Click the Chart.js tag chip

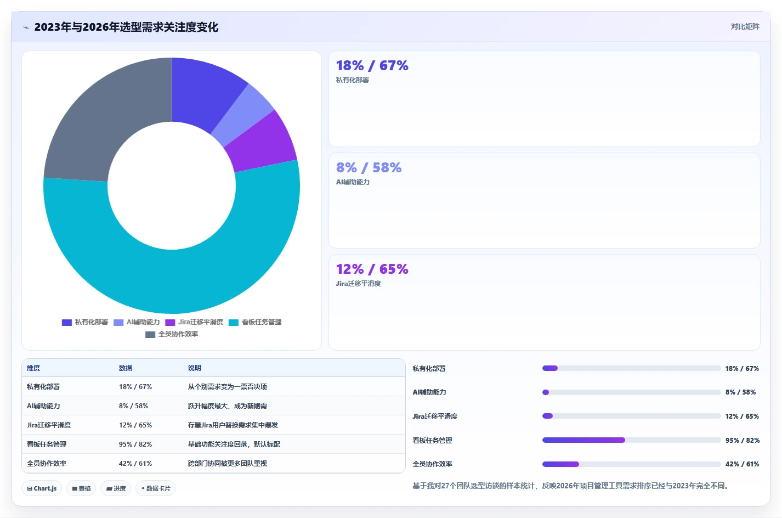42,488
